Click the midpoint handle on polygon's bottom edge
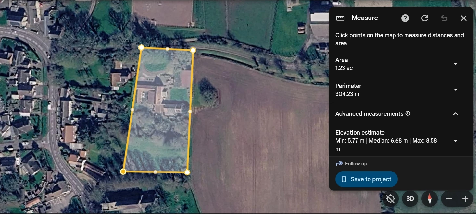The width and height of the screenshot is (476, 214). pyautogui.click(x=155, y=172)
